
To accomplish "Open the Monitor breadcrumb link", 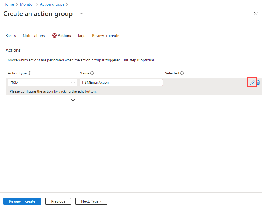I will [27, 4].
